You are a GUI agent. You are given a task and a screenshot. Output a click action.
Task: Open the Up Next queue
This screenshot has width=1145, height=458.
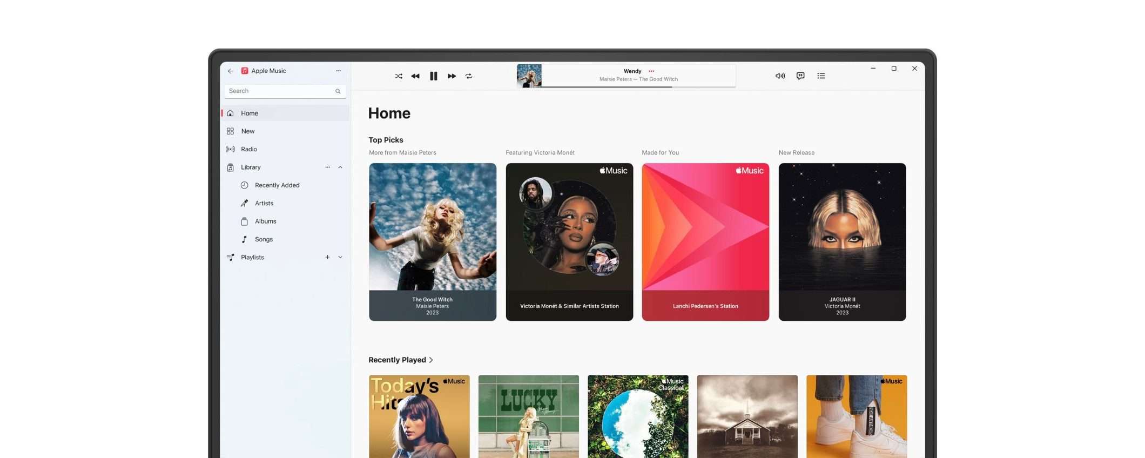pos(821,76)
